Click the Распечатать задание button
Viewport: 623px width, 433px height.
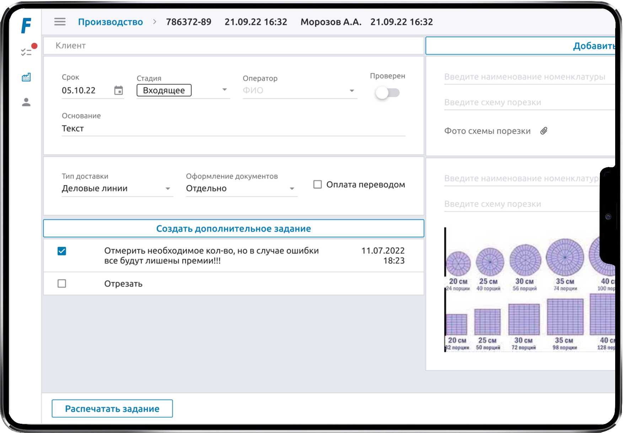tap(112, 408)
